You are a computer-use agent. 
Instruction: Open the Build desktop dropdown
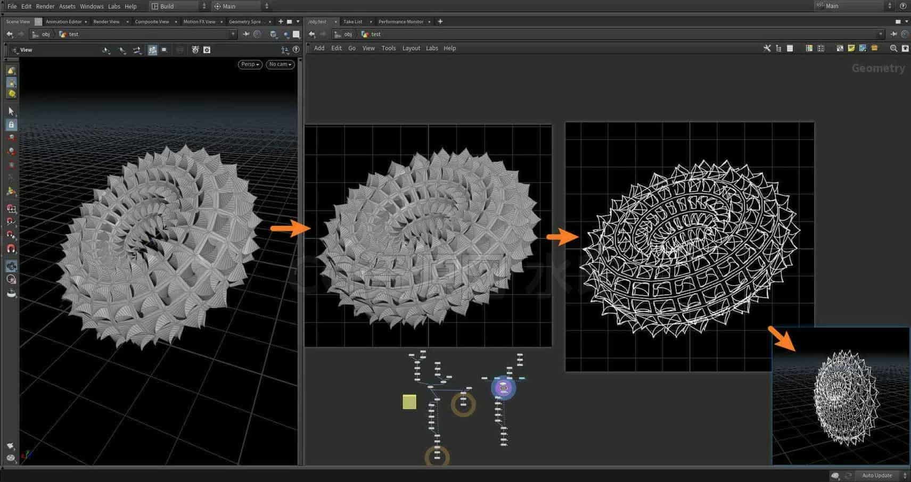(x=178, y=6)
